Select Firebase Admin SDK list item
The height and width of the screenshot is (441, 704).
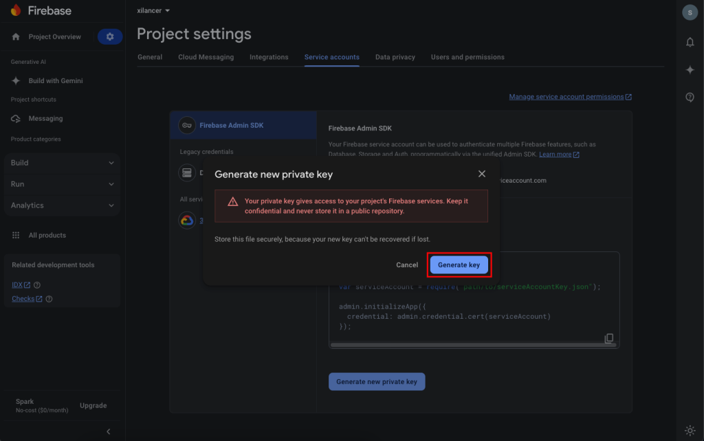coord(243,125)
